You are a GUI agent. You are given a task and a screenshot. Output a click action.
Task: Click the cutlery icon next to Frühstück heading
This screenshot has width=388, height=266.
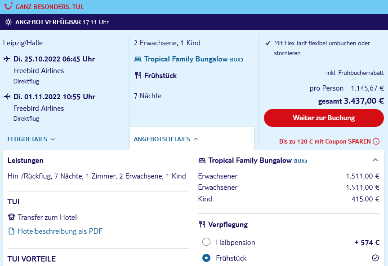138,75
